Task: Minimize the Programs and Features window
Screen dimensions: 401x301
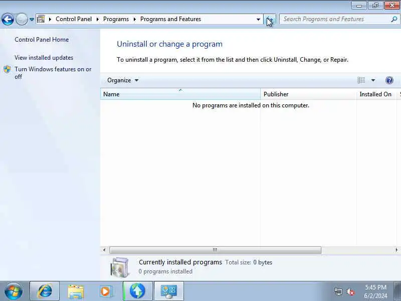Action: pos(359,6)
